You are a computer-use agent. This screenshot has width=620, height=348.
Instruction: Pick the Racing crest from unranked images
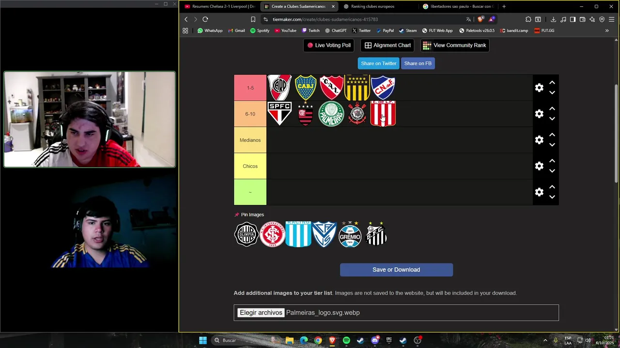[298, 234]
